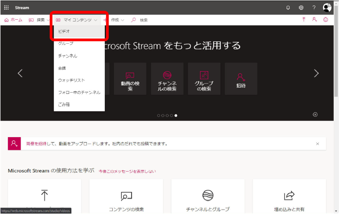339x214 pixels.
Task: Click the pink invite person banner icon
Action: pos(14,144)
